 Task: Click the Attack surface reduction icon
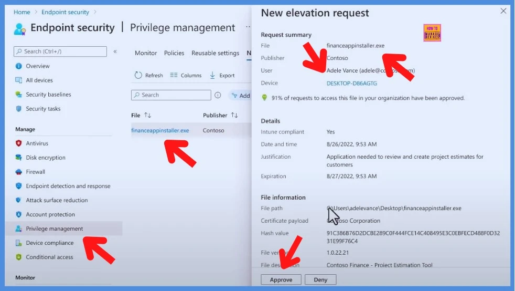(19, 200)
